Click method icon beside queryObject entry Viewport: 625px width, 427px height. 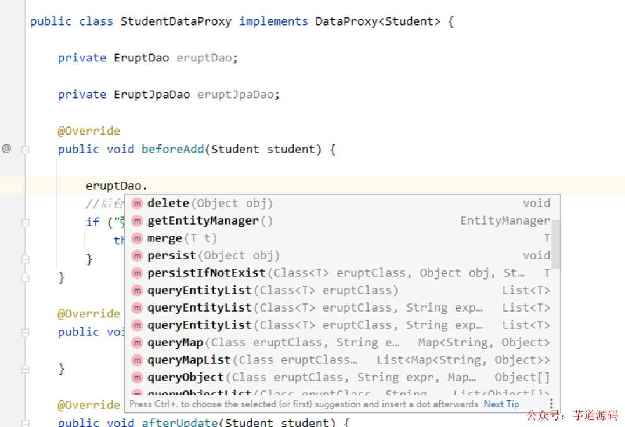[x=137, y=378]
